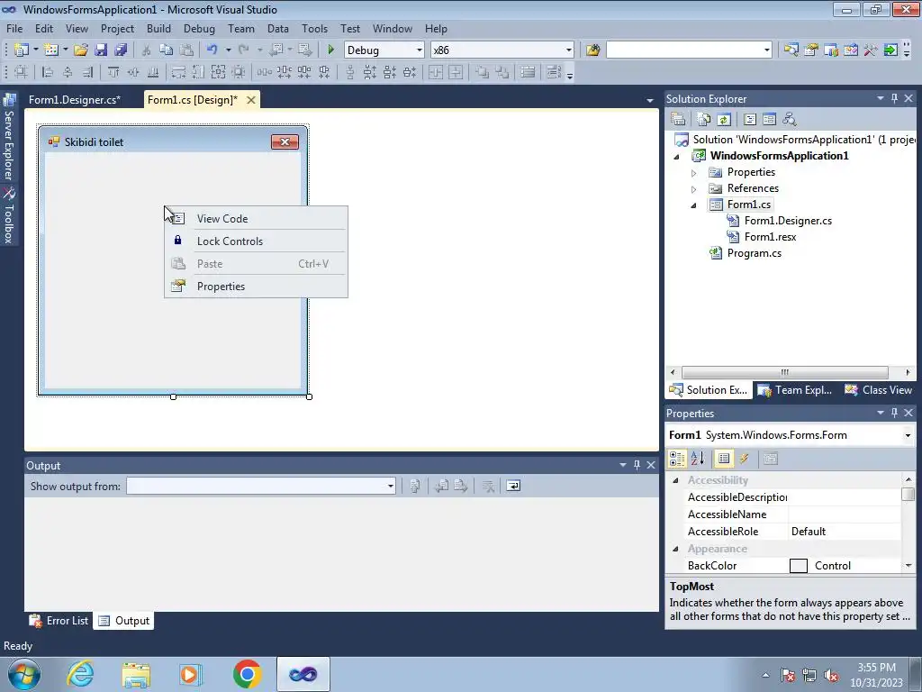Image resolution: width=922 pixels, height=692 pixels.
Task: Click the Open File folder icon
Action: click(80, 50)
